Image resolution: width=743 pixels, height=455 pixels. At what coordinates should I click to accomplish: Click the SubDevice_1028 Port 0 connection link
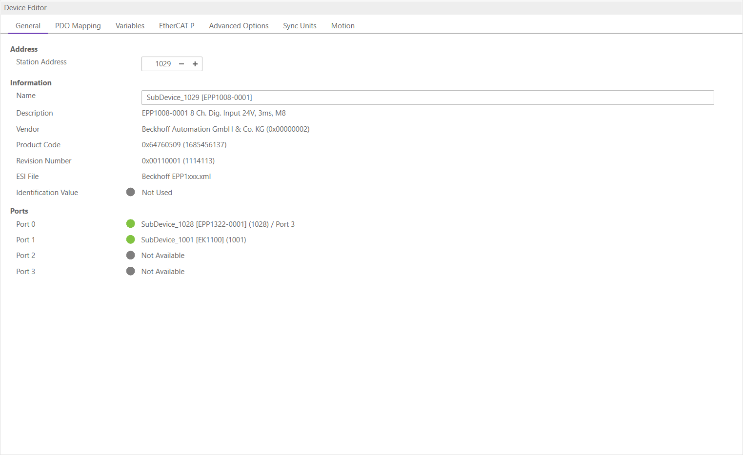[218, 224]
